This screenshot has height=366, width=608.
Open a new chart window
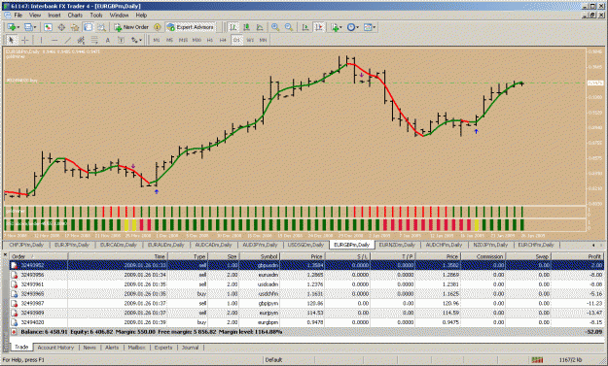[12, 27]
